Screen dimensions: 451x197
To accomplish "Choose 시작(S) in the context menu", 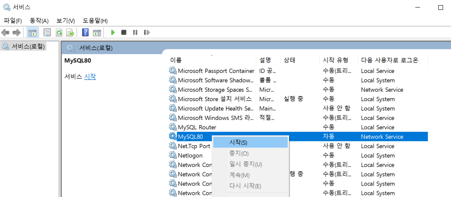I will [250, 142].
